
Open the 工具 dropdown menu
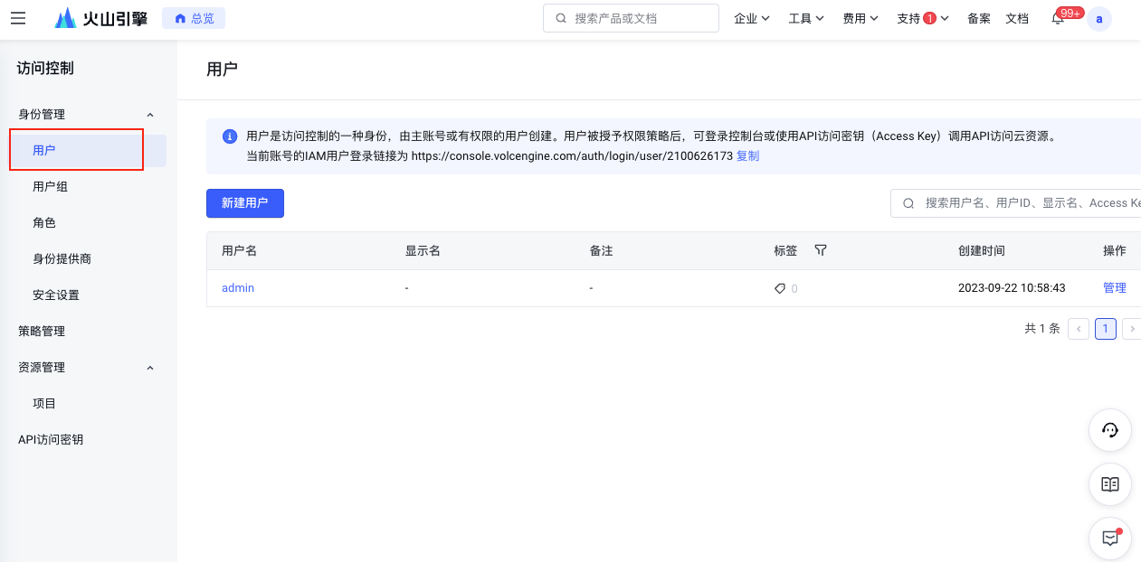[805, 18]
